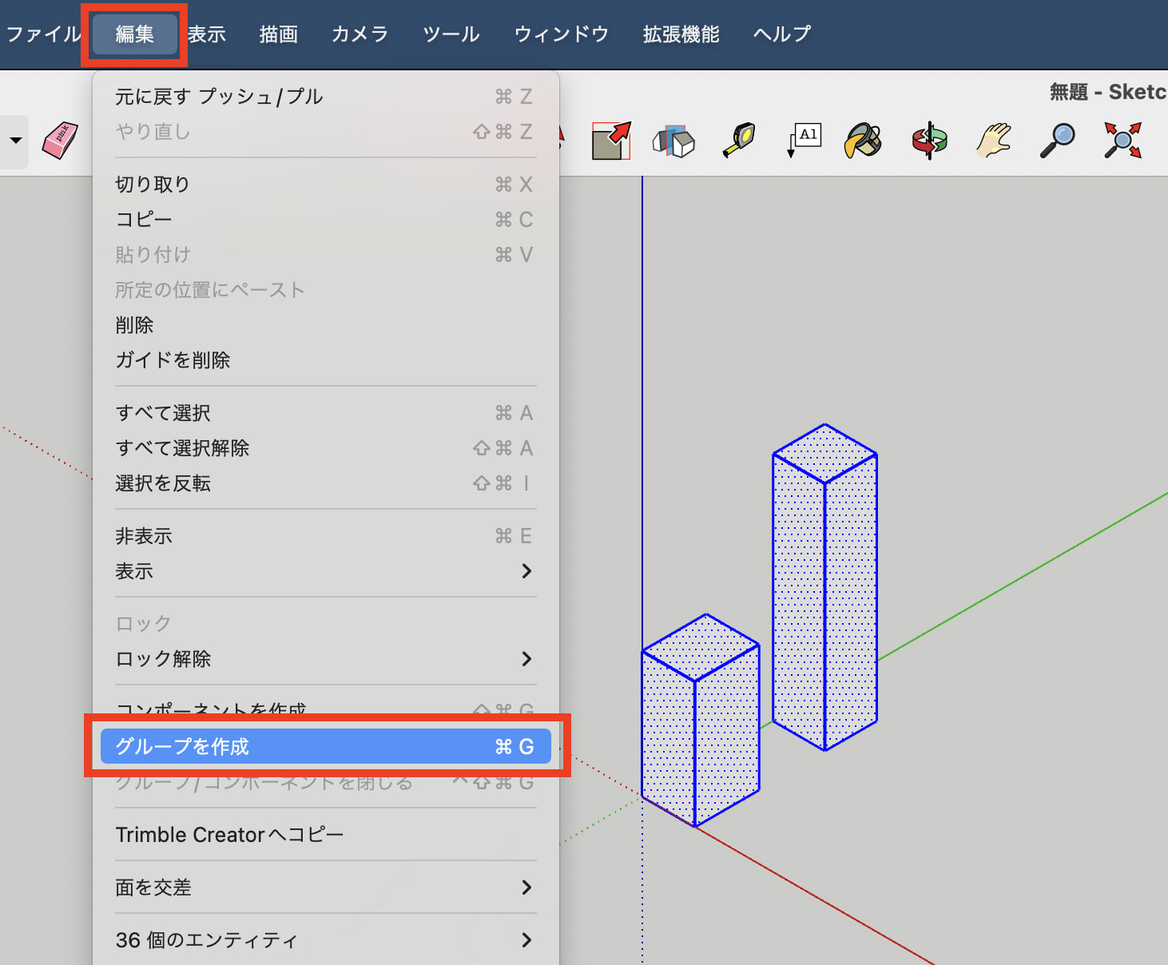Open the カメラ menu
Viewport: 1168px width, 965px height.
(x=360, y=34)
